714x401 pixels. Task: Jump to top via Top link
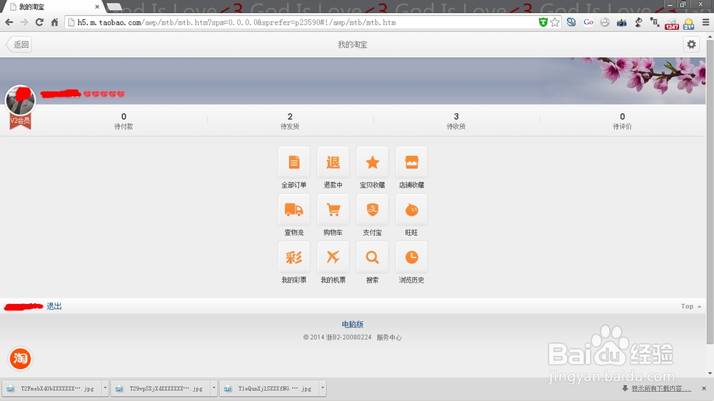690,306
